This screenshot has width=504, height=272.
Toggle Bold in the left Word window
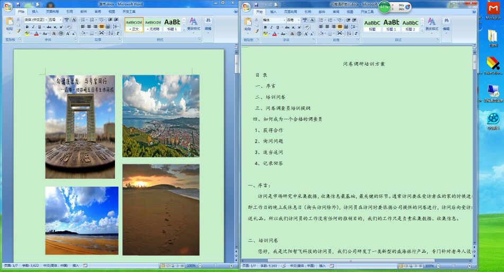click(26, 27)
